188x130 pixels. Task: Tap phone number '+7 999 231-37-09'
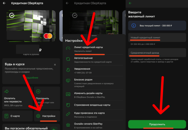(83, 73)
